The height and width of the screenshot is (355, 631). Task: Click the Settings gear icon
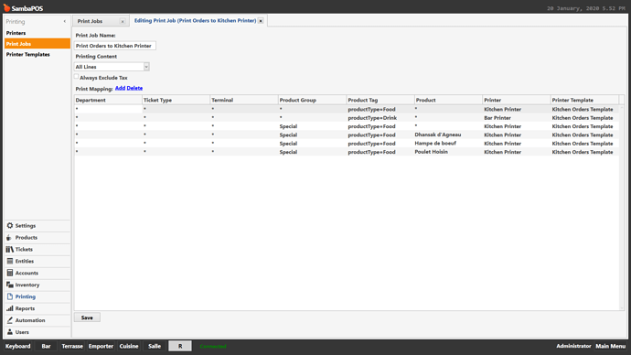pyautogui.click(x=10, y=226)
